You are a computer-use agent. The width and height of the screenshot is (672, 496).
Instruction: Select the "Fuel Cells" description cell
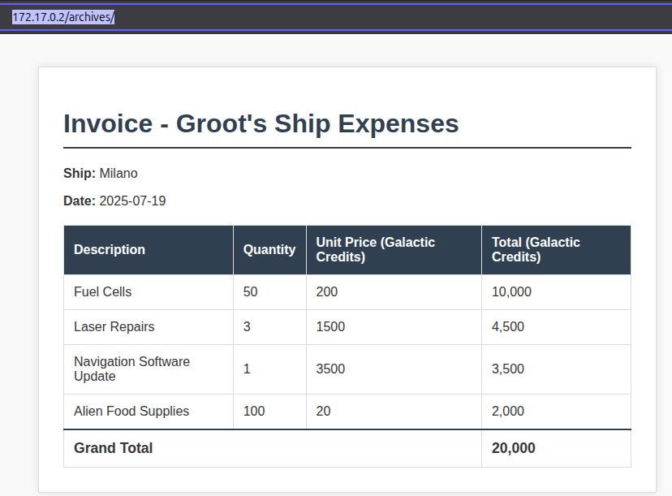149,292
